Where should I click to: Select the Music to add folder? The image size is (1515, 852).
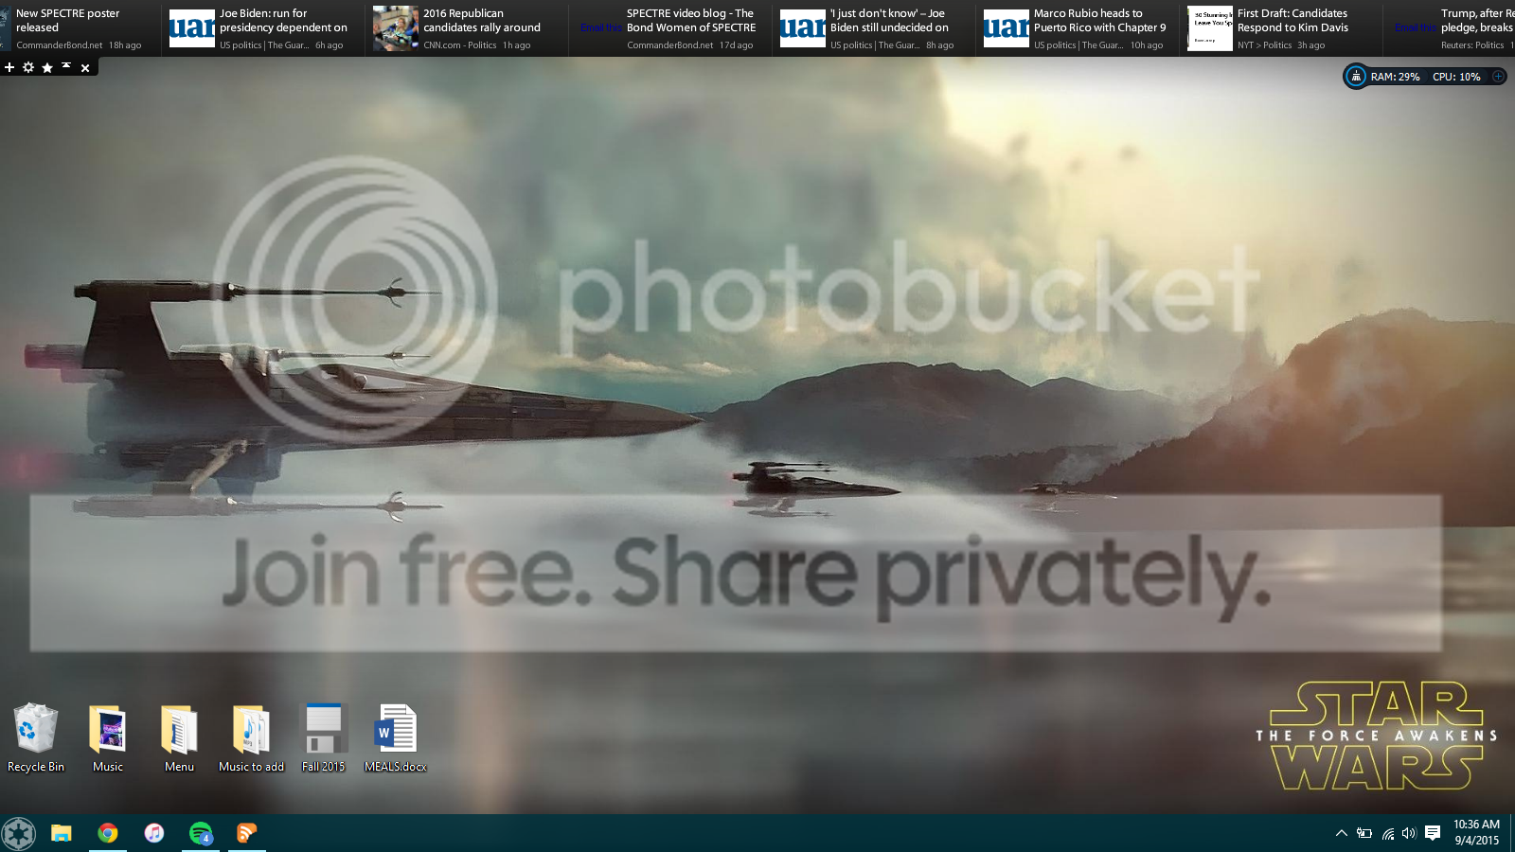[x=251, y=738]
